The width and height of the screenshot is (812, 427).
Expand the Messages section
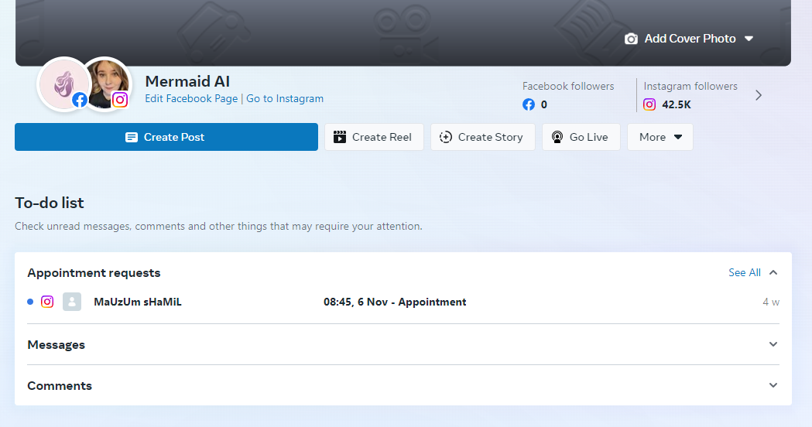(x=773, y=344)
